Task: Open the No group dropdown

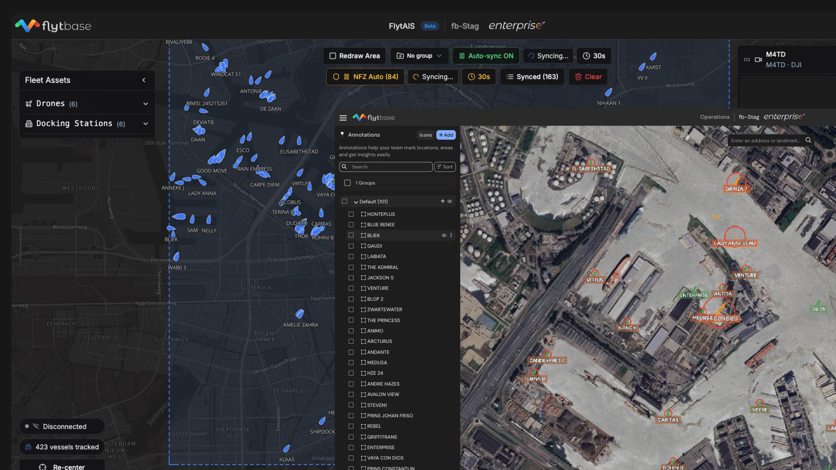Action: coord(420,56)
